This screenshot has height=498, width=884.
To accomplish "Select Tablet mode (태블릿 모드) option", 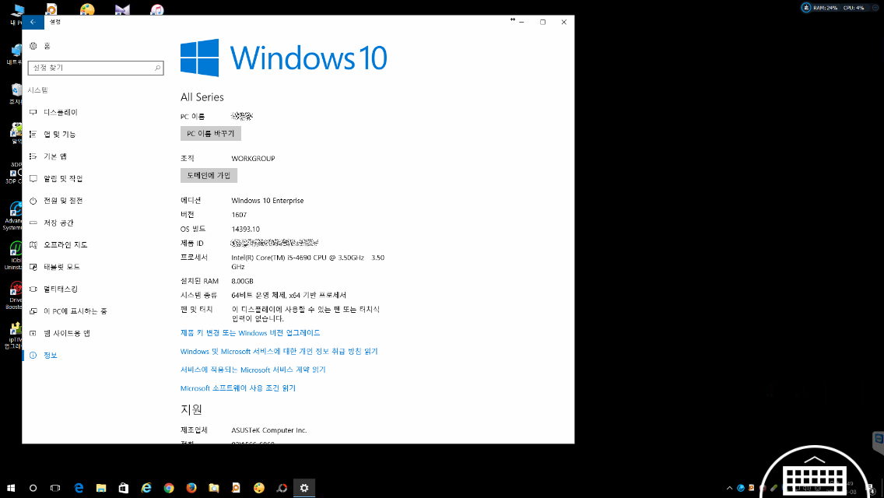I will (x=61, y=267).
